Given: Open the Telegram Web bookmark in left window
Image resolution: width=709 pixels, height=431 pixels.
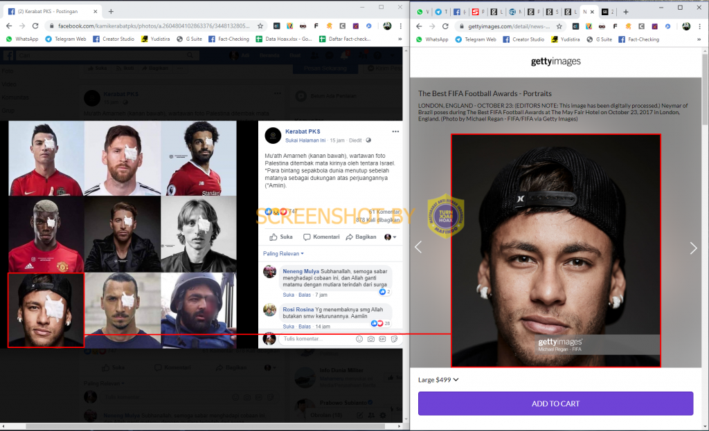Looking at the screenshot, I should 66,39.
